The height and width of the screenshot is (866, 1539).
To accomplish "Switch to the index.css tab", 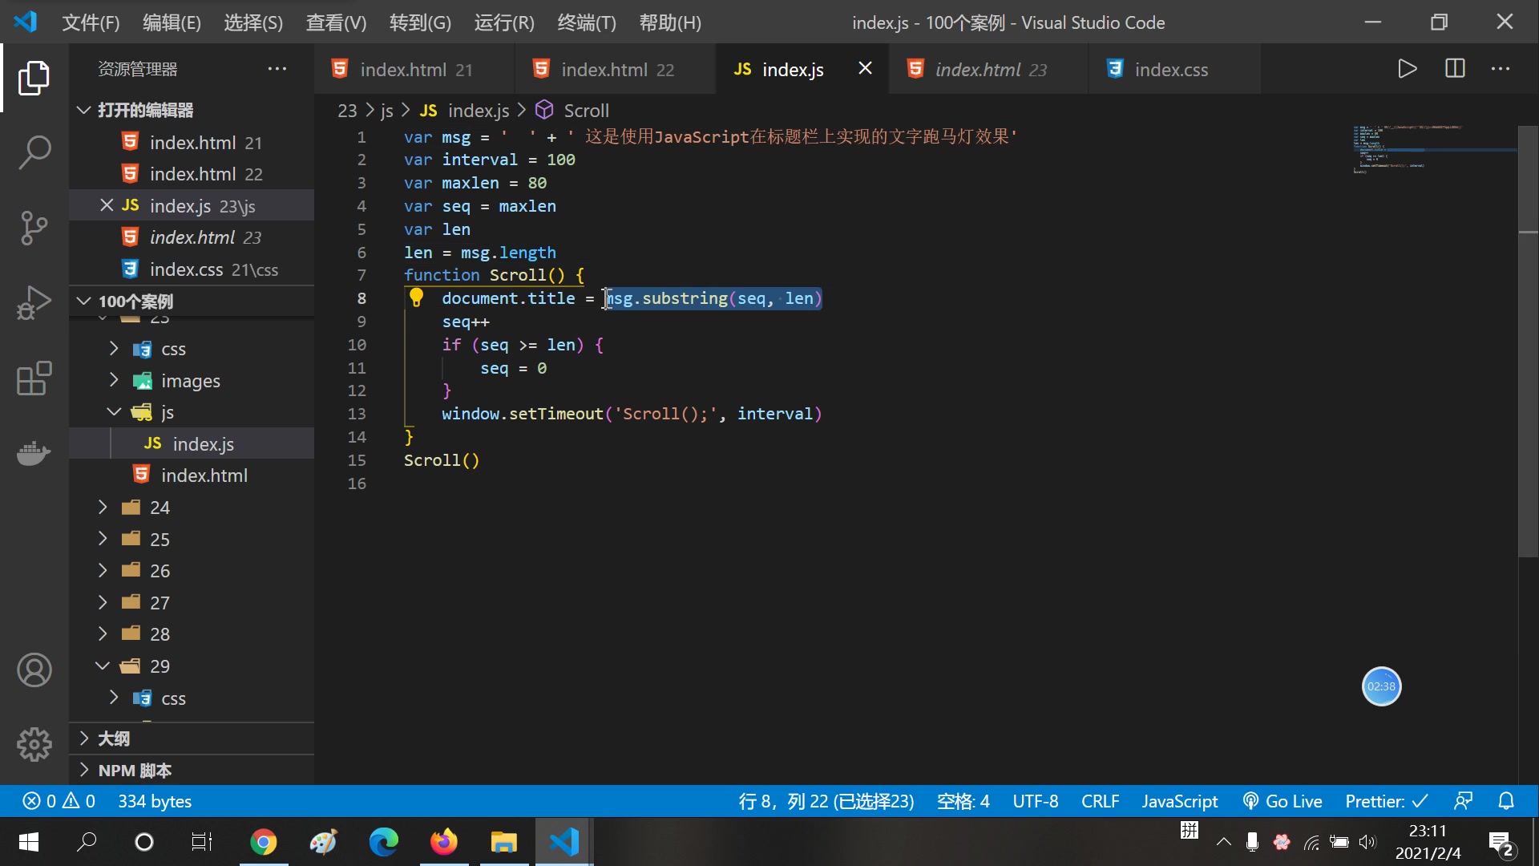I will point(1170,70).
